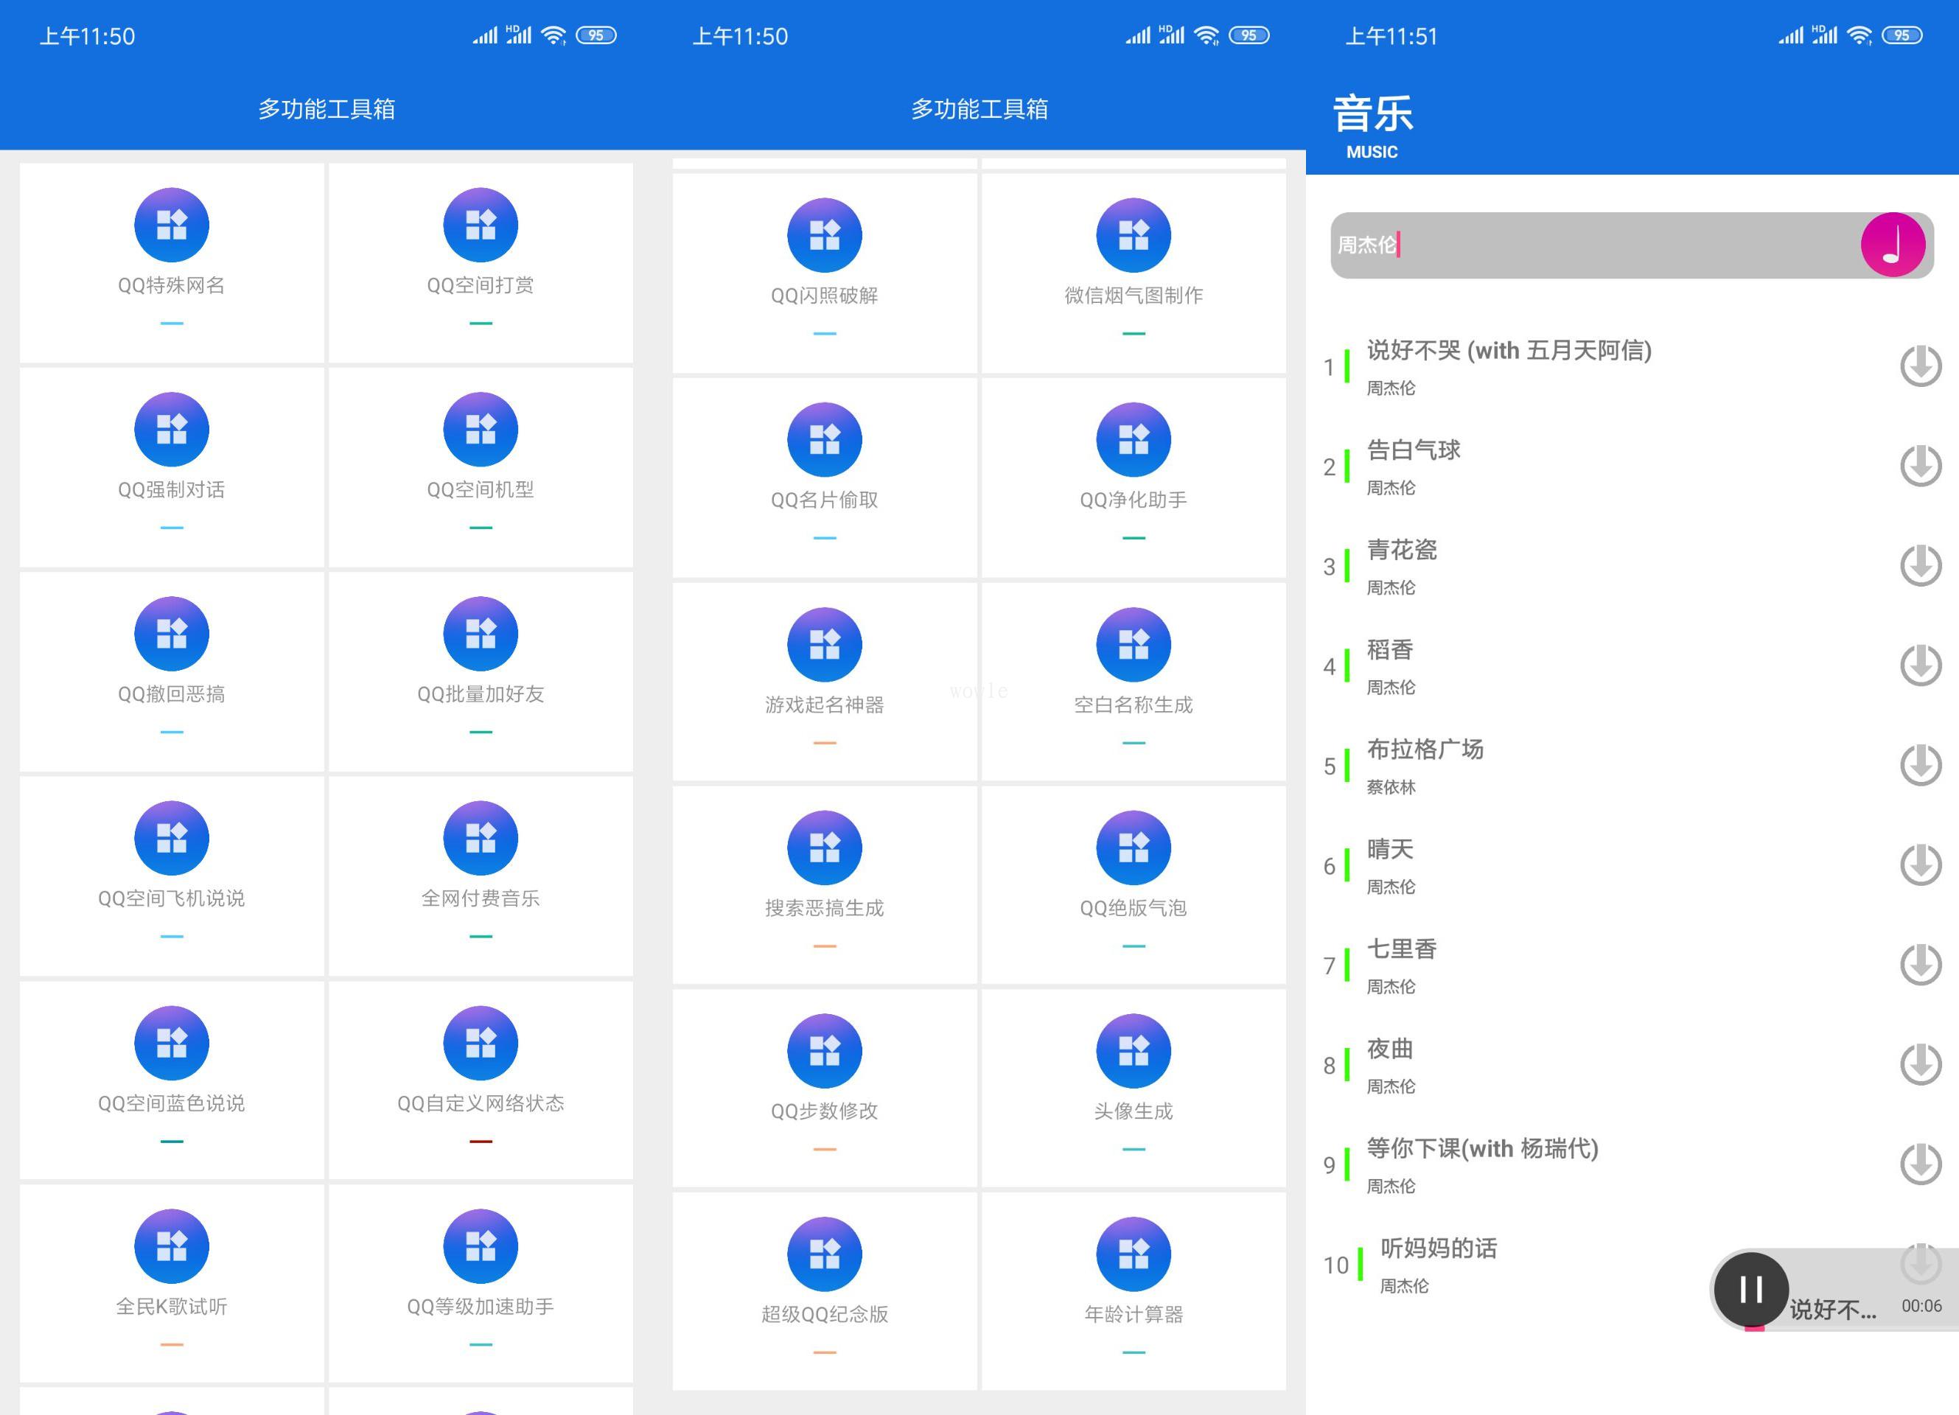Click the battery indicator on music screen
This screenshot has width=1959, height=1415.
pyautogui.click(x=1902, y=35)
